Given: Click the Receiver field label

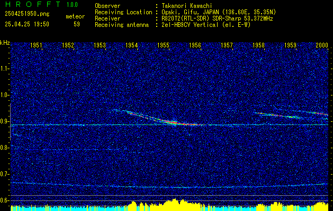Looking at the screenshot, I should (107, 18).
